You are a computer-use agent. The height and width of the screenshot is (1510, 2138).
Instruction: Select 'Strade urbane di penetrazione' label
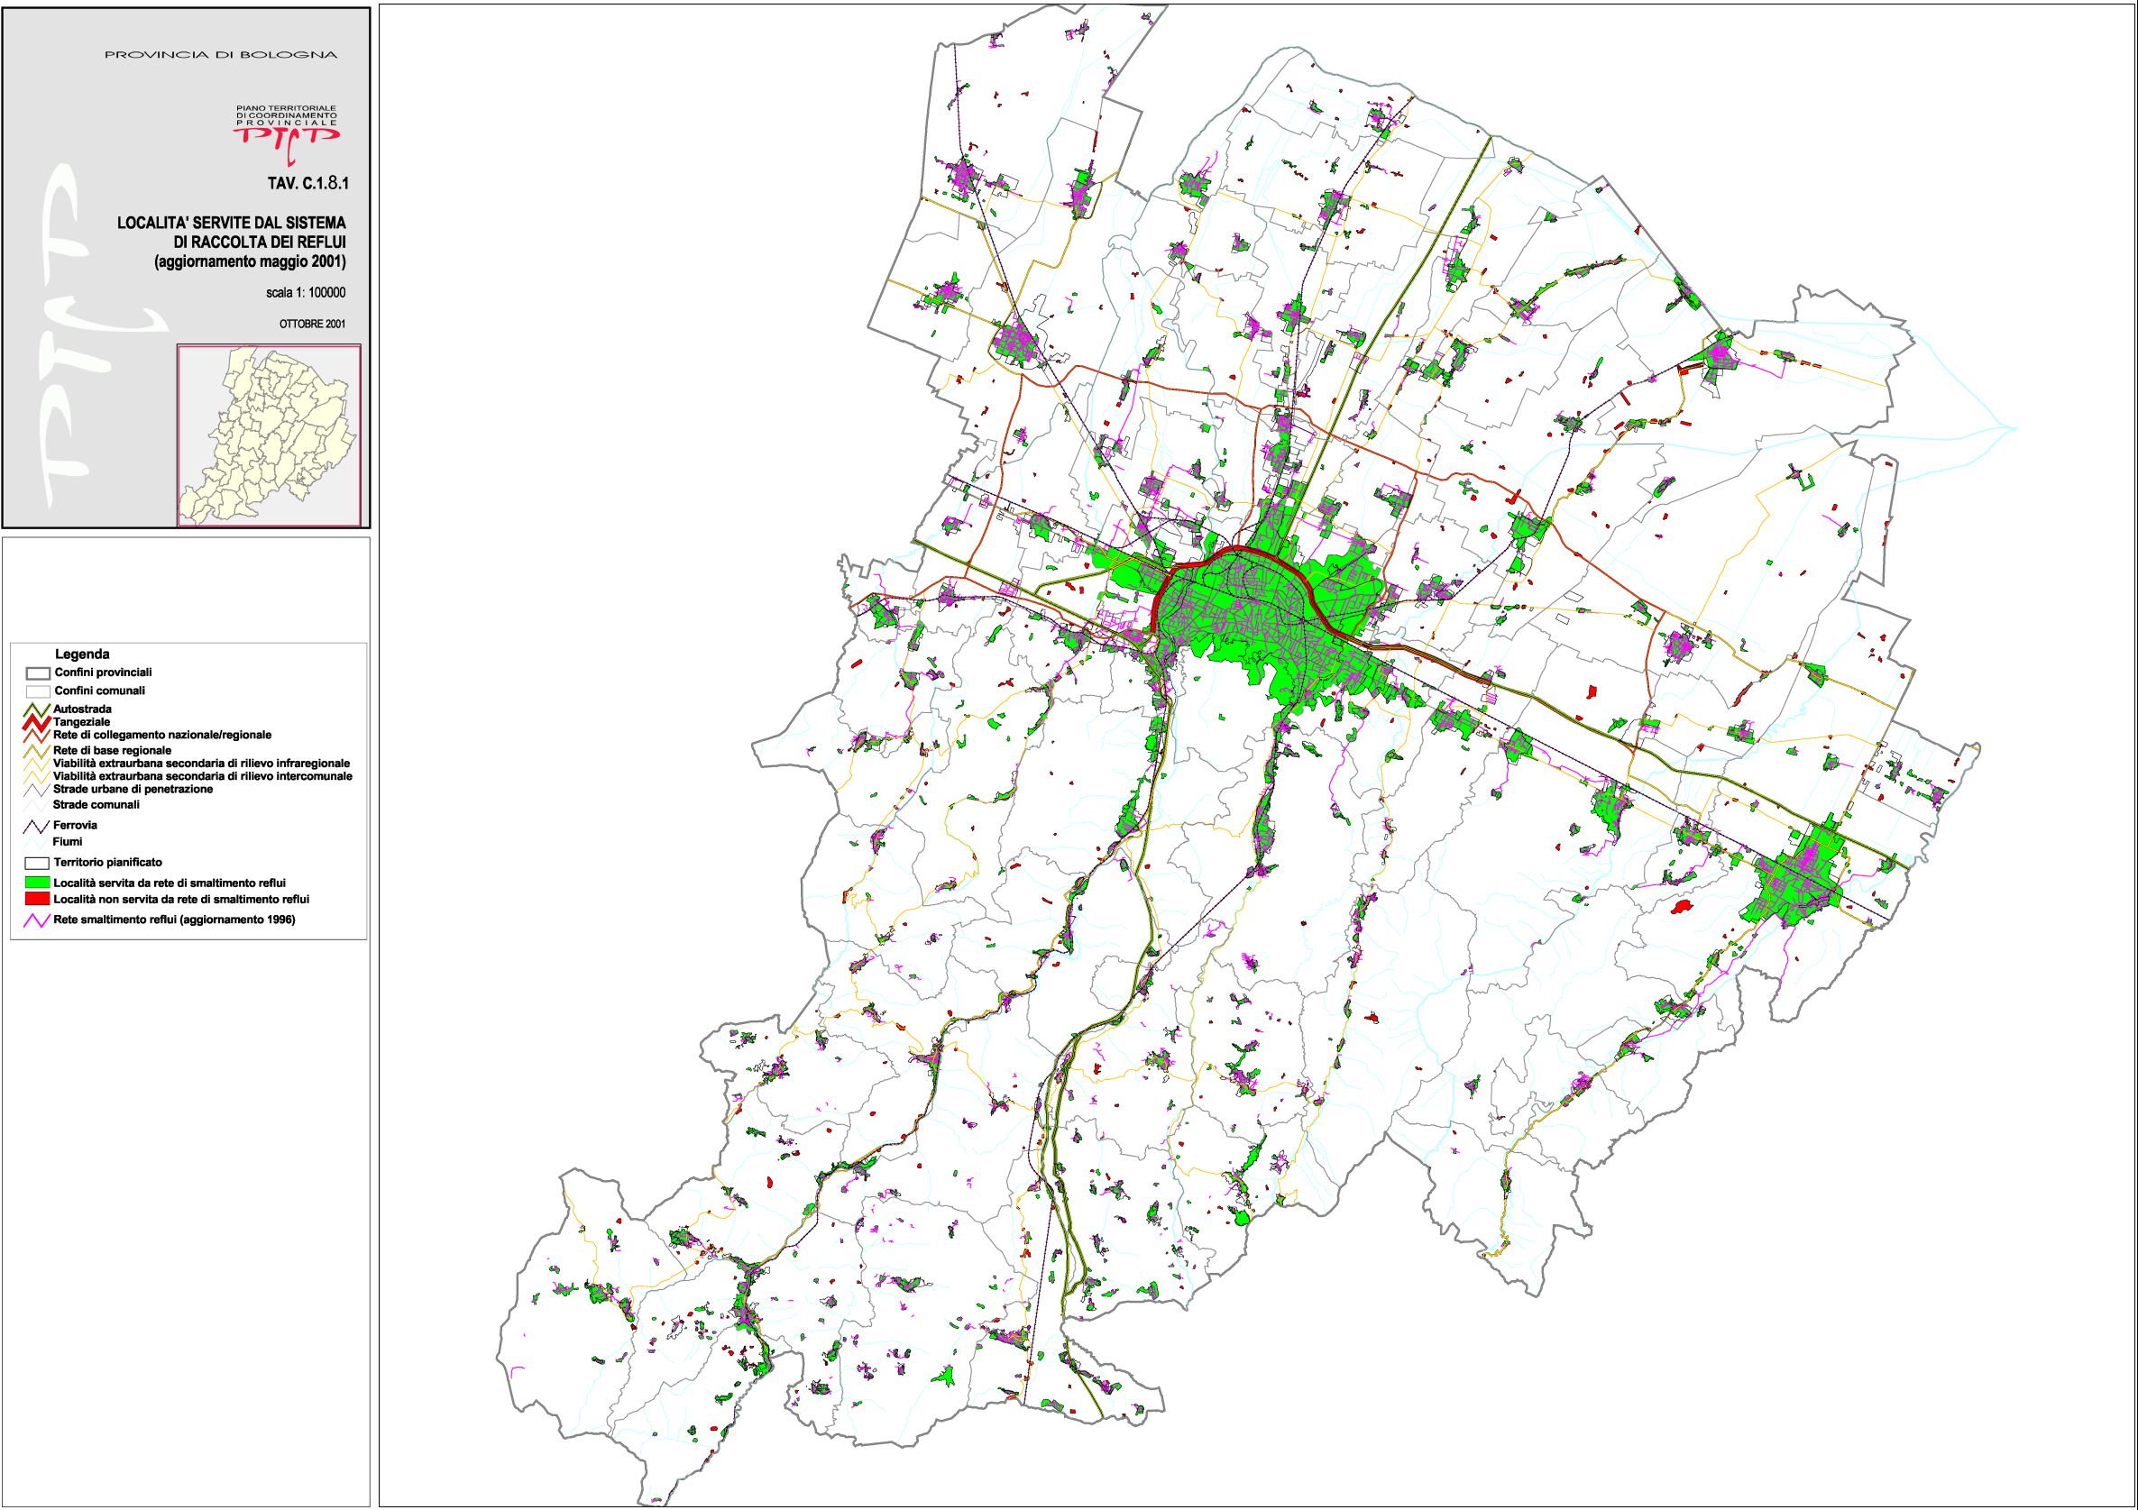click(x=133, y=789)
